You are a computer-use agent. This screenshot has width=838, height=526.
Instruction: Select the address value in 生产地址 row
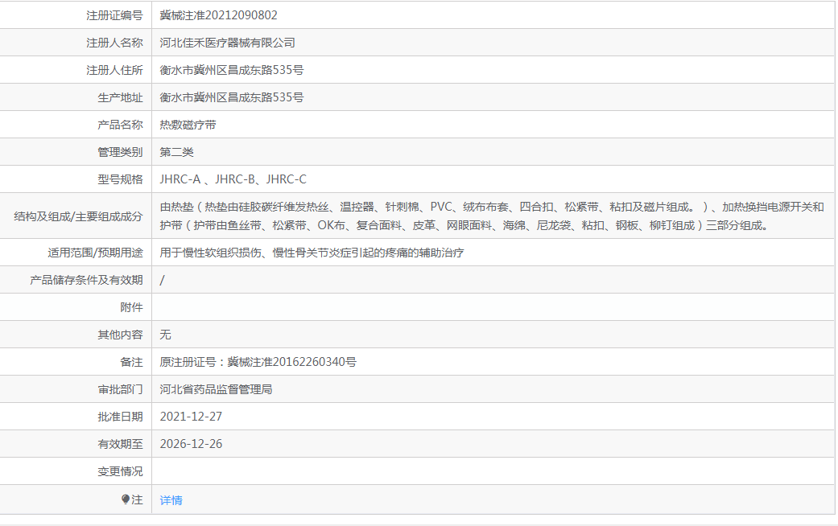pos(231,97)
